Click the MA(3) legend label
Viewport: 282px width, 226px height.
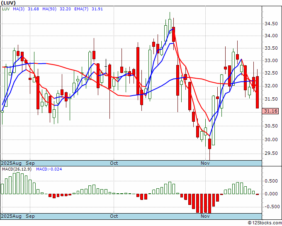[x=19, y=9]
